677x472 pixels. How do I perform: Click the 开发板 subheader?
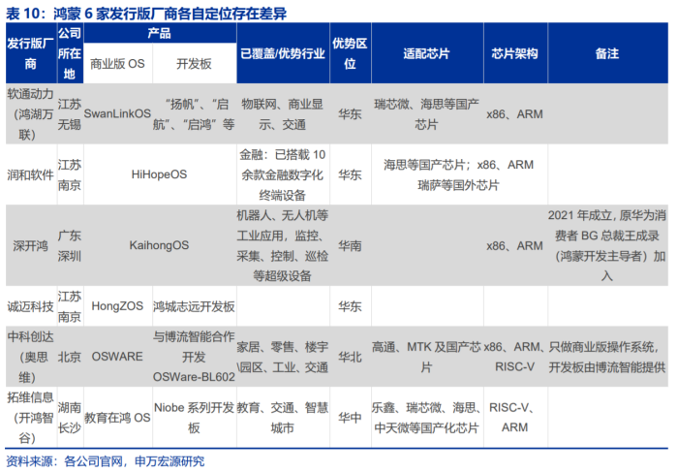pos(194,64)
